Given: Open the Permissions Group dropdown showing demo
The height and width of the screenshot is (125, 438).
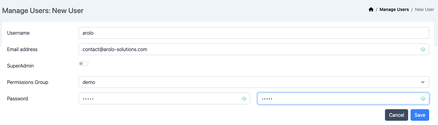Looking at the screenshot, I should tap(254, 82).
